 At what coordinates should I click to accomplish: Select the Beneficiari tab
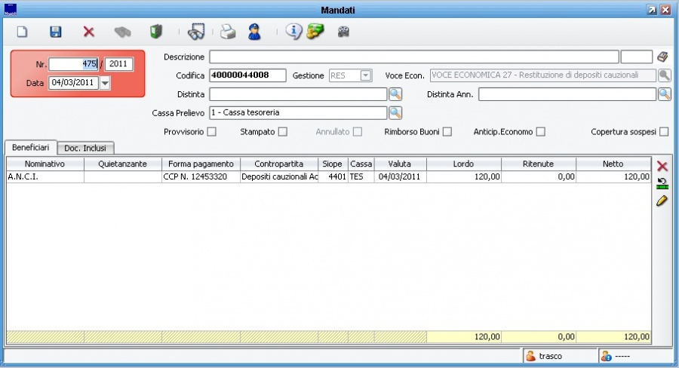coord(30,147)
